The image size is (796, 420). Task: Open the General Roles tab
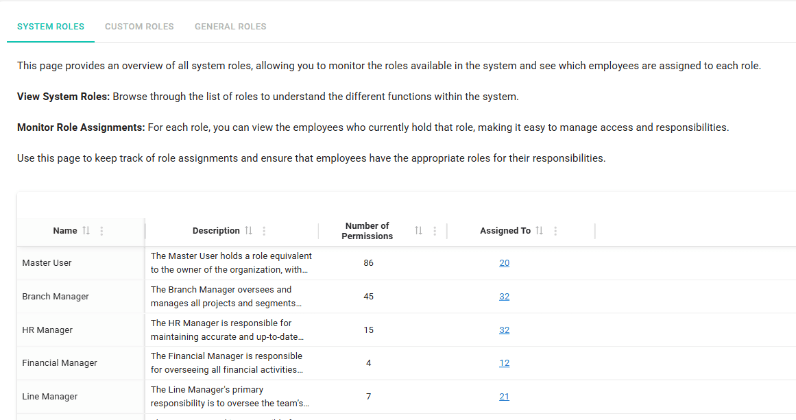[230, 26]
